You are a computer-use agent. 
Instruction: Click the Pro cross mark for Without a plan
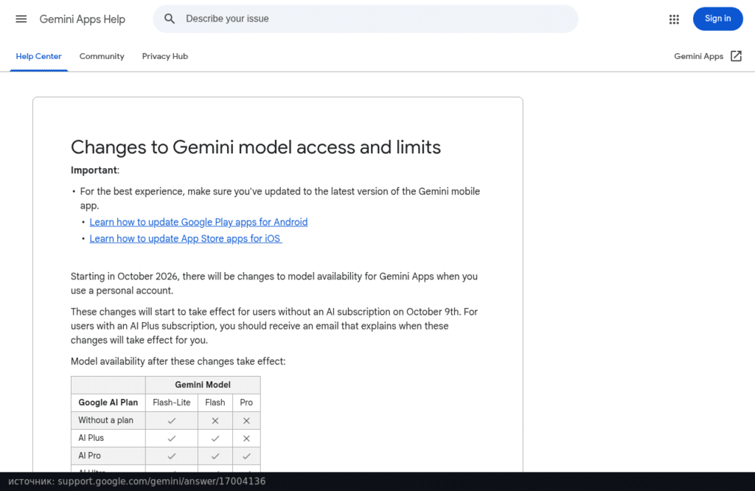click(246, 421)
